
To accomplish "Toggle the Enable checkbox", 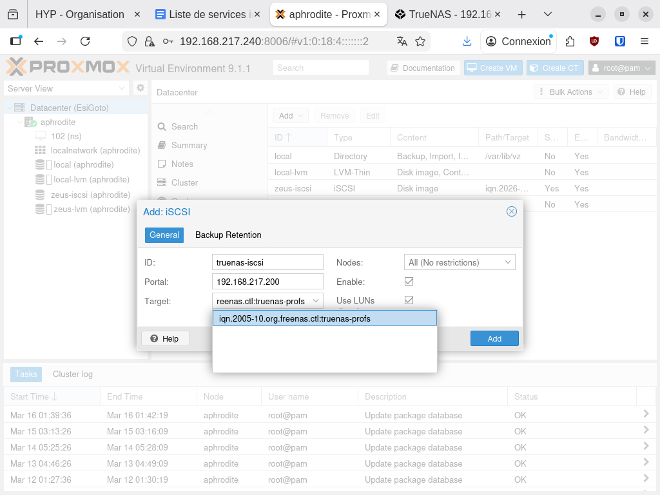I will click(x=409, y=282).
